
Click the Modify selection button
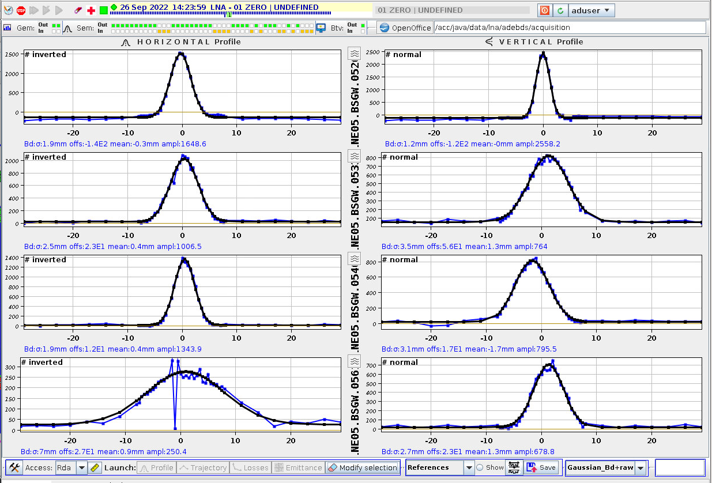(x=363, y=467)
